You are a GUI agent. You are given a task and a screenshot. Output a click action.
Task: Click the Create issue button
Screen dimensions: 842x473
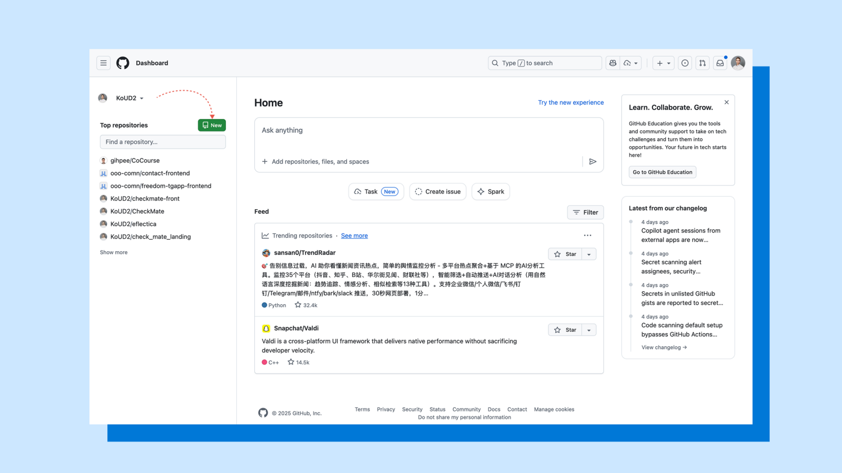coord(438,192)
